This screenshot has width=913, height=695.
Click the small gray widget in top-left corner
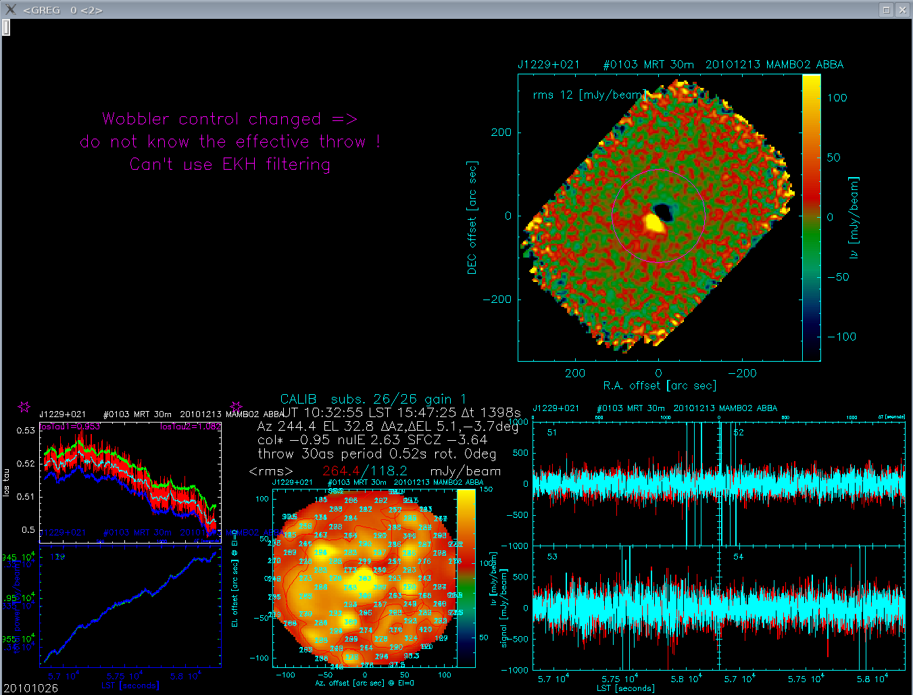tap(5, 27)
